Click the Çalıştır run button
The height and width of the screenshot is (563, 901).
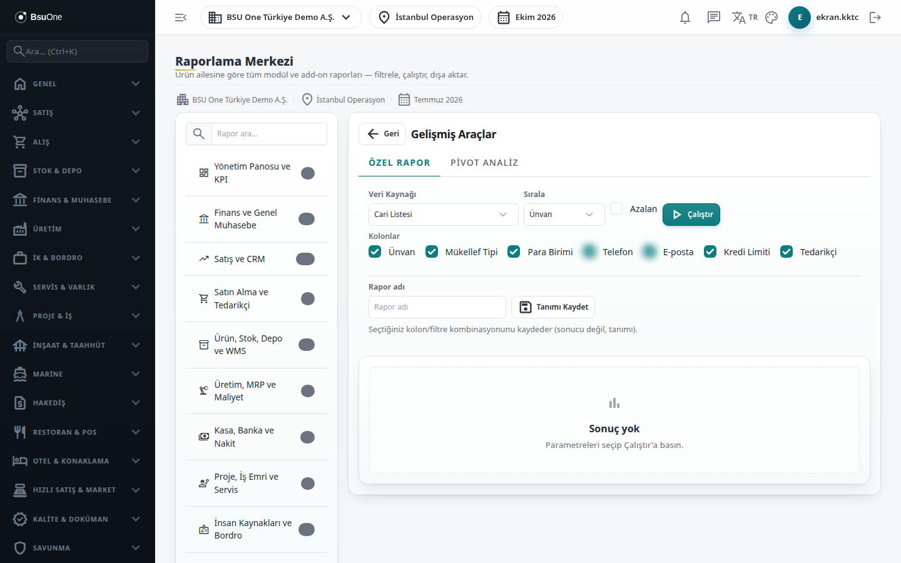click(x=691, y=215)
